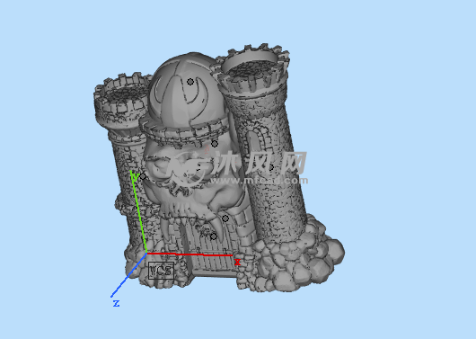The width and height of the screenshot is (476, 339).
Task: Click the red X axis line
Action: pos(190,254)
